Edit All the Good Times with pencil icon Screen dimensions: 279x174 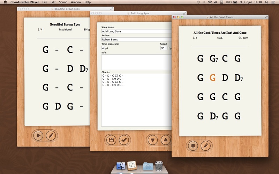point(206,145)
